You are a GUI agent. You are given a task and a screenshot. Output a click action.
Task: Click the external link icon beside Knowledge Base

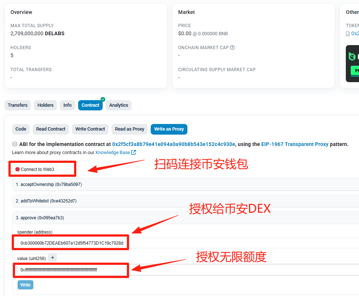point(133,152)
